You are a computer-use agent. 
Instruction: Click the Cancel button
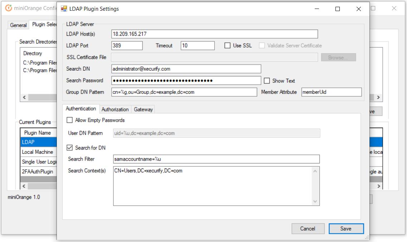coord(308,228)
